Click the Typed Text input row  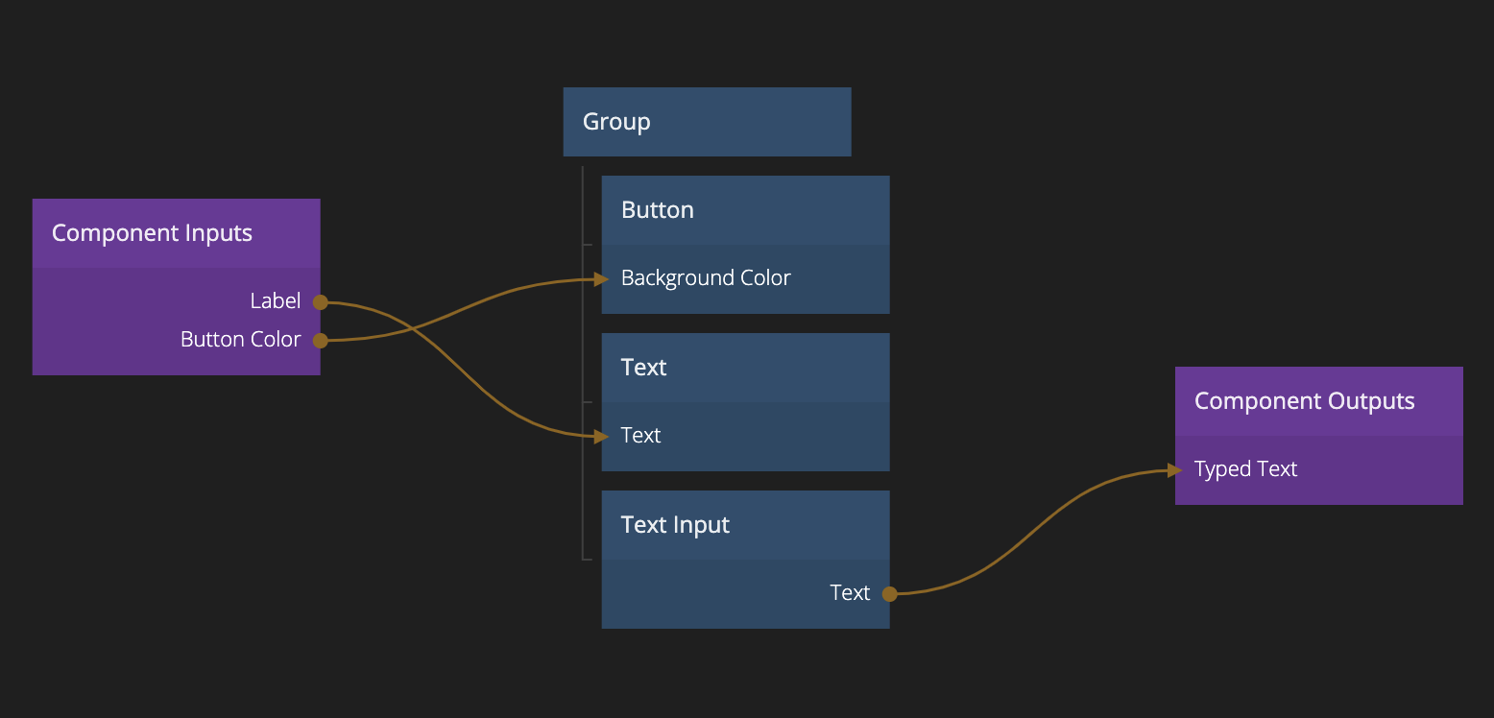[x=1318, y=469]
